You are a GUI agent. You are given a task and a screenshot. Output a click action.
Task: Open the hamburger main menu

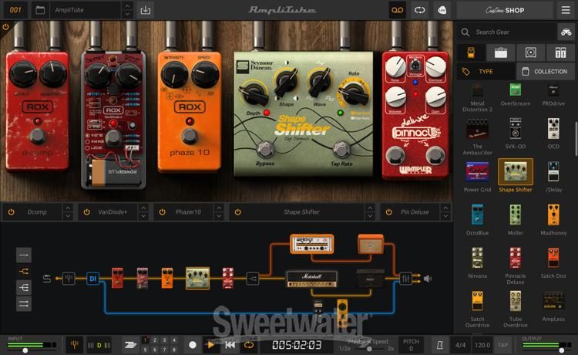click(566, 10)
